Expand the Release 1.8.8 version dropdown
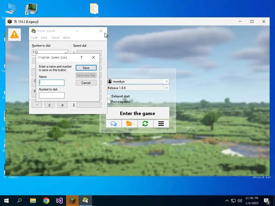The height and width of the screenshot is (206, 275). tap(167, 88)
